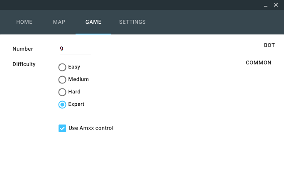Minimize the application window
The image size is (284, 171).
266,5
